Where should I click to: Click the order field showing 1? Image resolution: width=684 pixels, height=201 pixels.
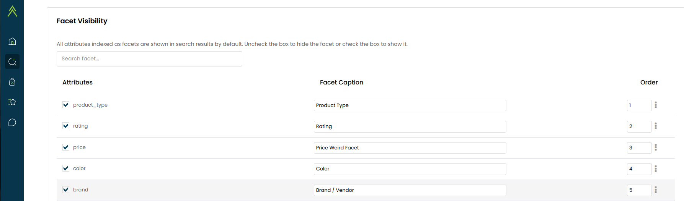coord(639,105)
